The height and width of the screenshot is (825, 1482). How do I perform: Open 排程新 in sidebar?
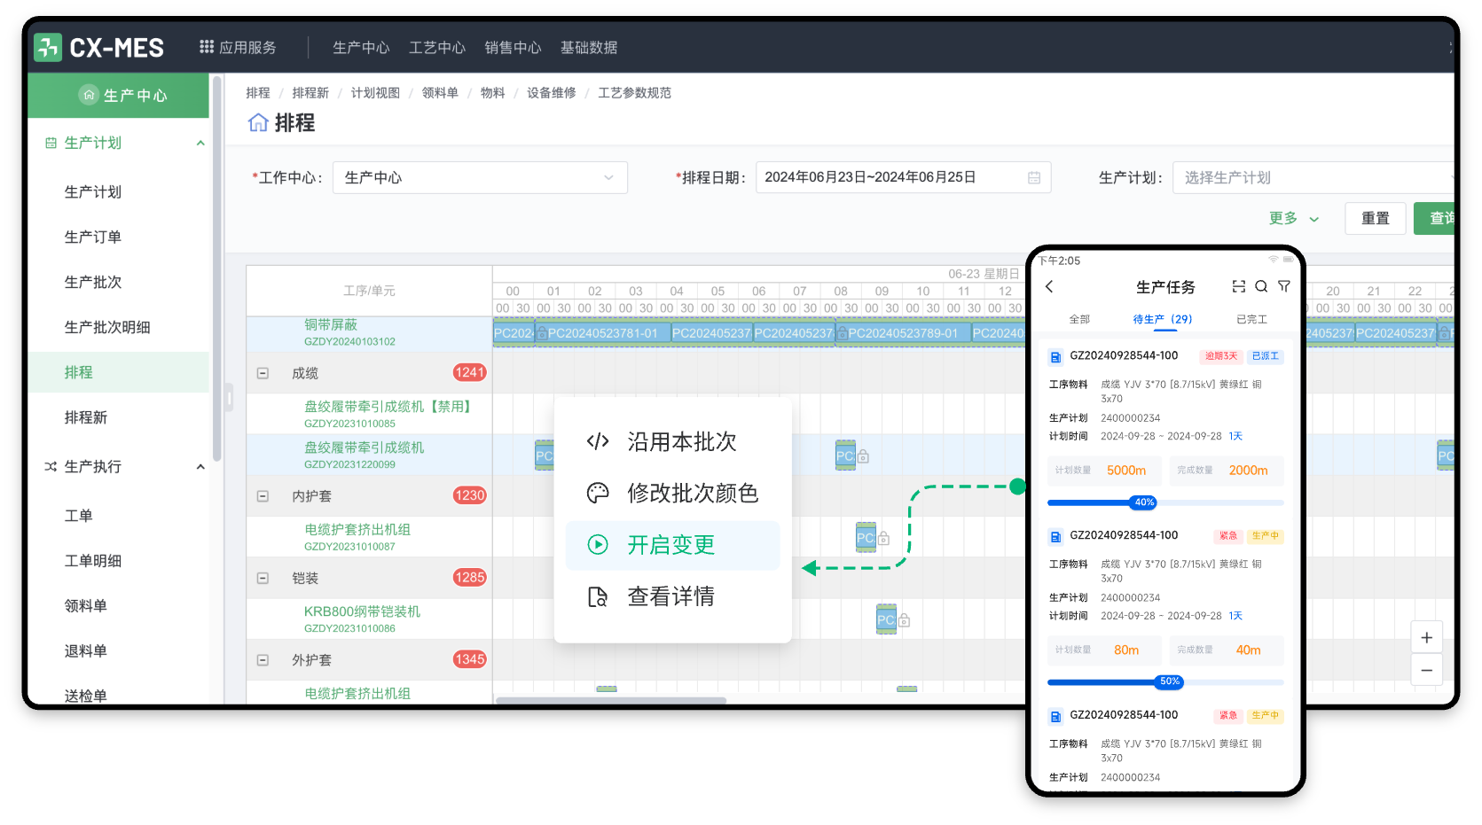click(85, 417)
